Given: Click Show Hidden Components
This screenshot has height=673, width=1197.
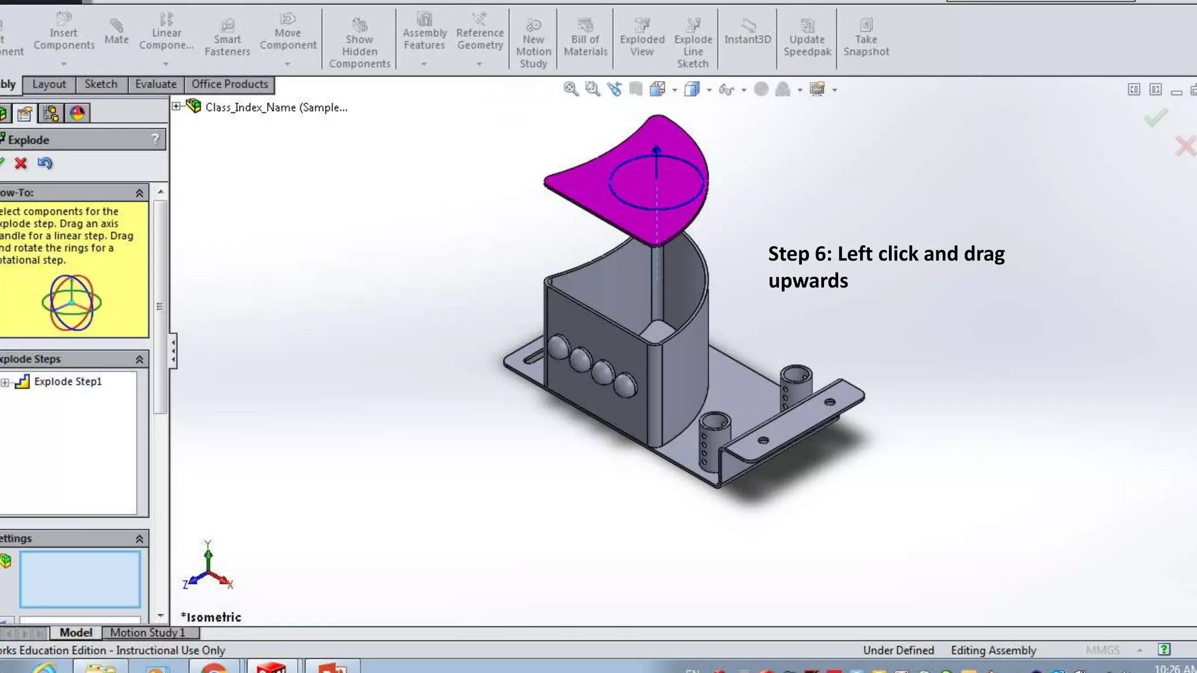Looking at the screenshot, I should click(359, 44).
